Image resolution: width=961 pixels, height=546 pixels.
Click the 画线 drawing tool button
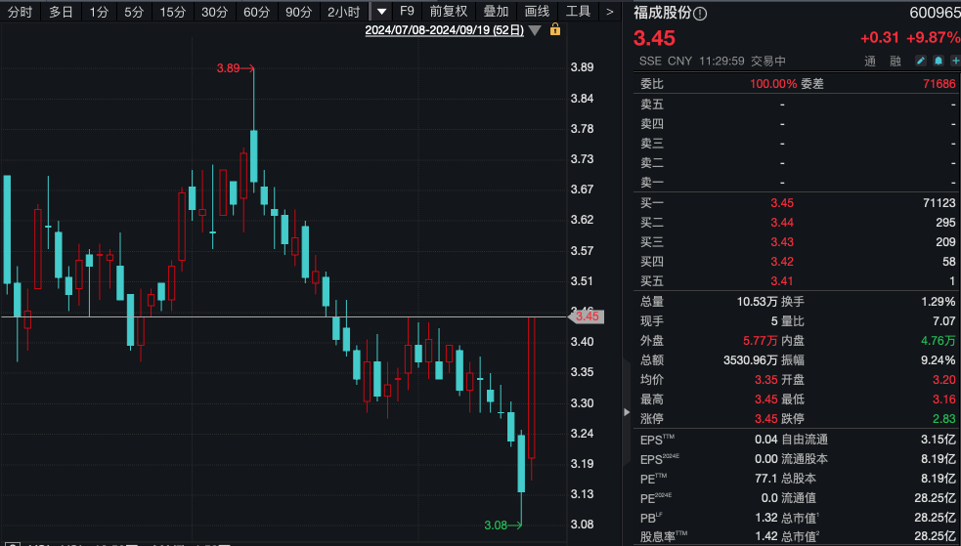coord(537,12)
